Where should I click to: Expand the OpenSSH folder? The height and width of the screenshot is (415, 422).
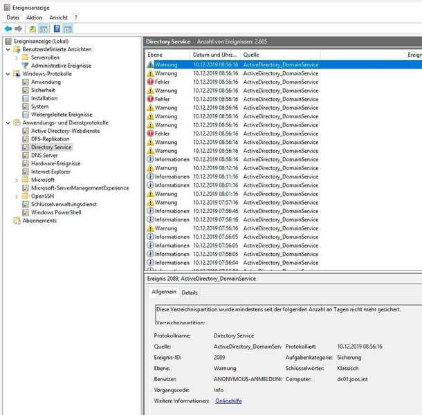[x=17, y=196]
